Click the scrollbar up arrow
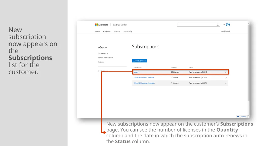The image size is (260, 146). [x=248, y=23]
